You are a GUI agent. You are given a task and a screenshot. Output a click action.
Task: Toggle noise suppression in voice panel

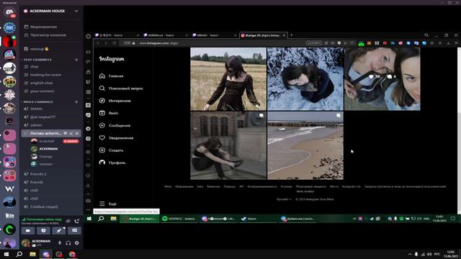pyautogui.click(x=68, y=221)
